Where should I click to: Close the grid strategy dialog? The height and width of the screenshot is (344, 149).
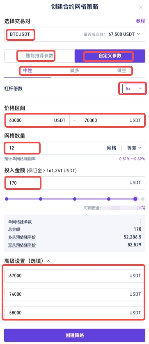click(x=141, y=7)
